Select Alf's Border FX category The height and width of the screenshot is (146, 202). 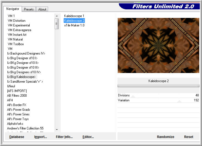click(17, 105)
